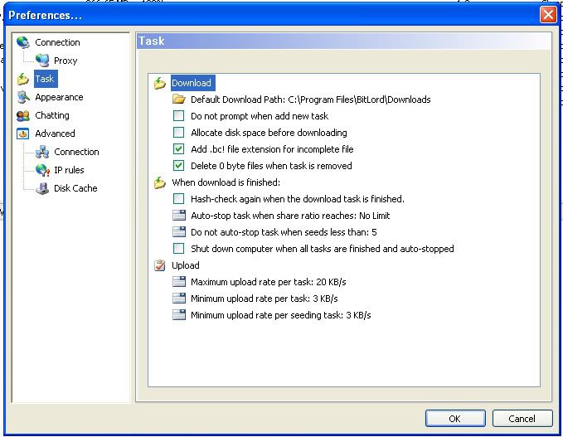Viewport: 563px width, 437px height.
Task: Toggle 'Shut down computer when all tasks finished'
Action: pyautogui.click(x=178, y=249)
